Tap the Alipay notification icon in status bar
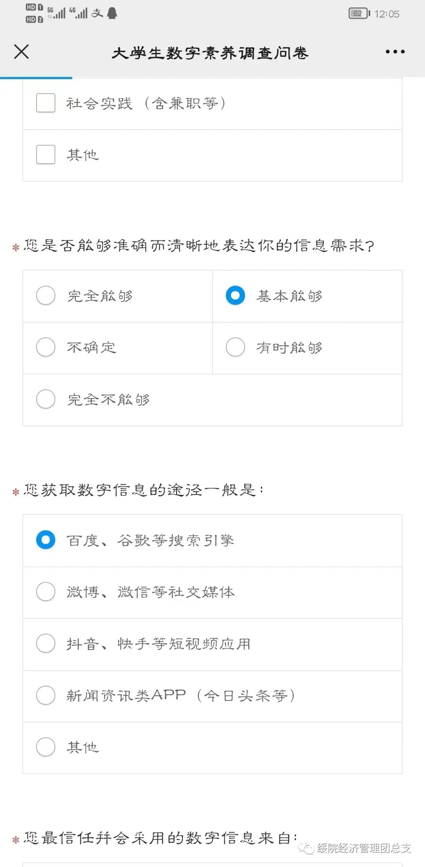 click(x=97, y=13)
